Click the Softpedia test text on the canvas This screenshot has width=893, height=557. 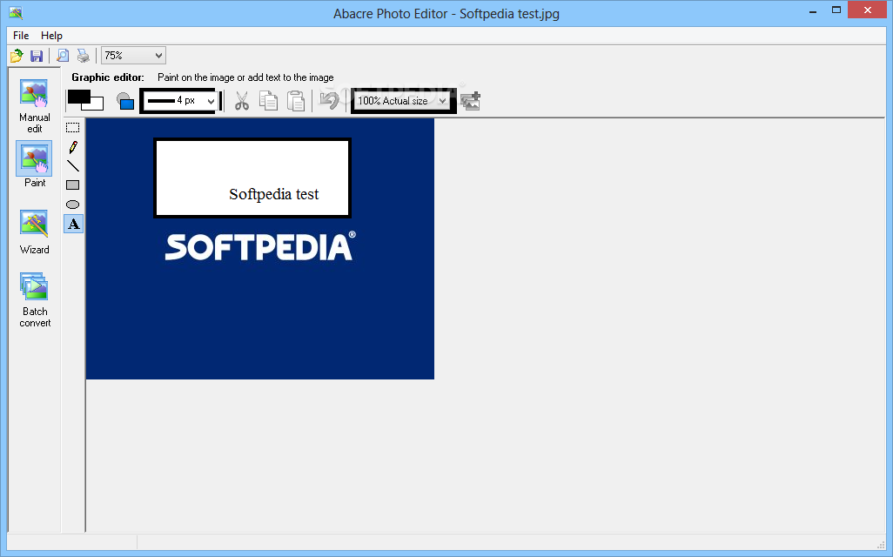(x=274, y=194)
